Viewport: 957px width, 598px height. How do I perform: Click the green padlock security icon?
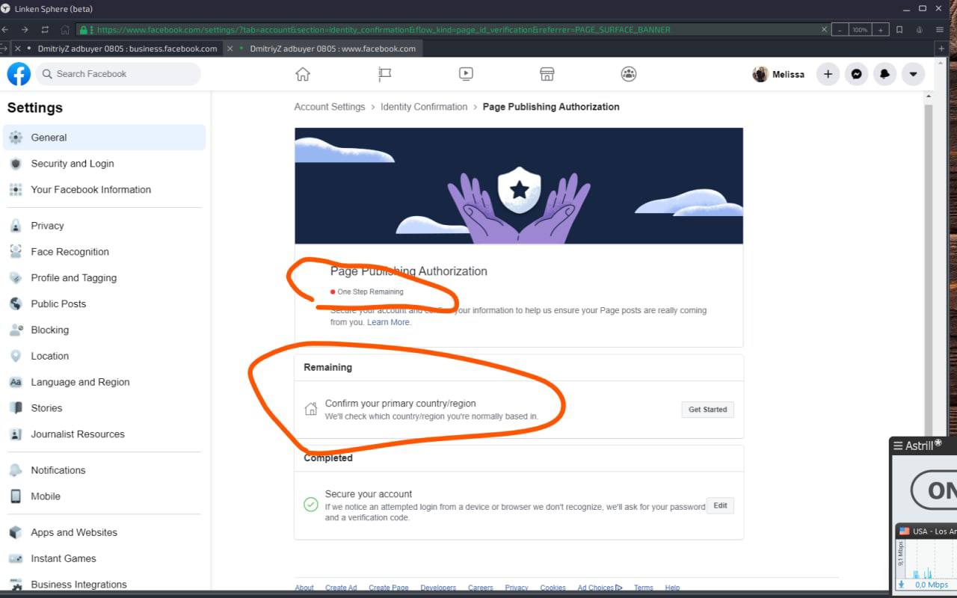(x=84, y=30)
